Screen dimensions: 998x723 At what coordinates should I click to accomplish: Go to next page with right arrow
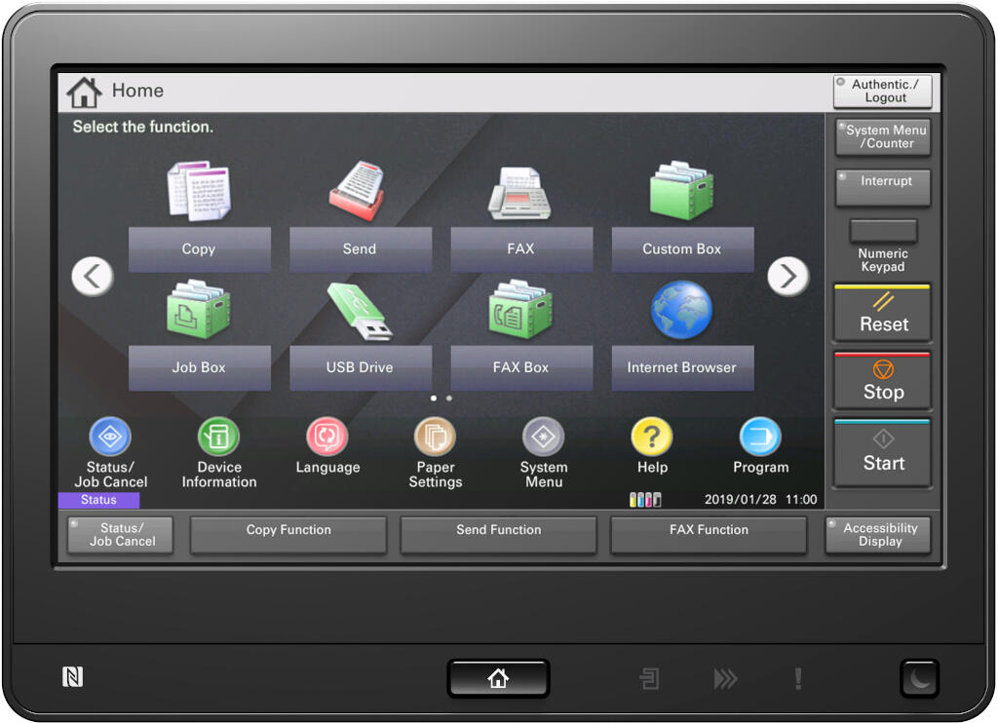point(787,276)
